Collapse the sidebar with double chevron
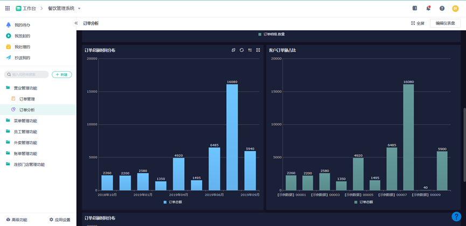Viewport: 466px width, 226px height. [x=76, y=23]
